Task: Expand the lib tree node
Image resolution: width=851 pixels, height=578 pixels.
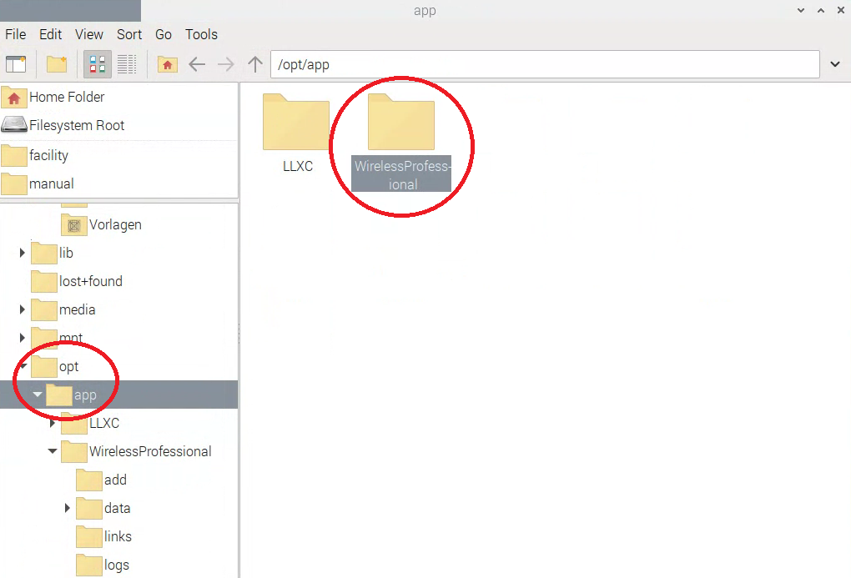Action: click(x=22, y=253)
